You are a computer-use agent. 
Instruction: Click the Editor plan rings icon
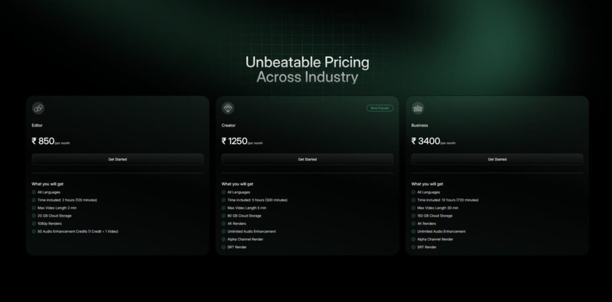click(x=38, y=109)
